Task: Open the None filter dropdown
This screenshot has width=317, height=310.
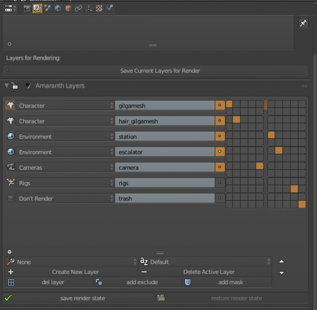Action: coord(71,262)
